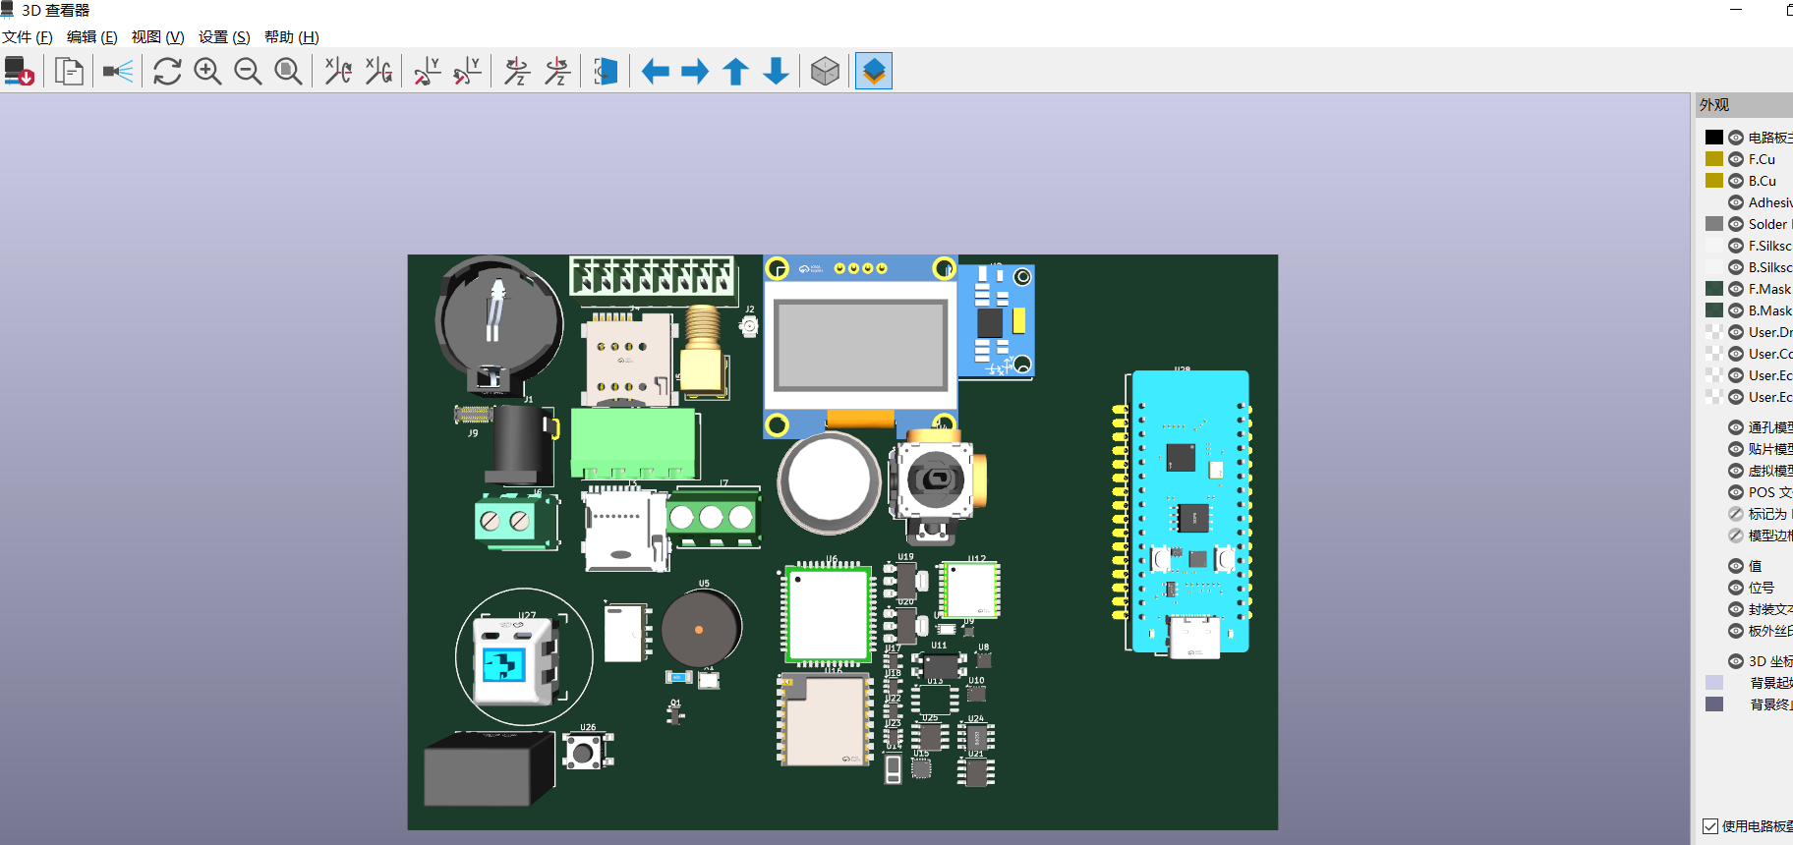Open the 视图 (V) menu

click(x=157, y=37)
